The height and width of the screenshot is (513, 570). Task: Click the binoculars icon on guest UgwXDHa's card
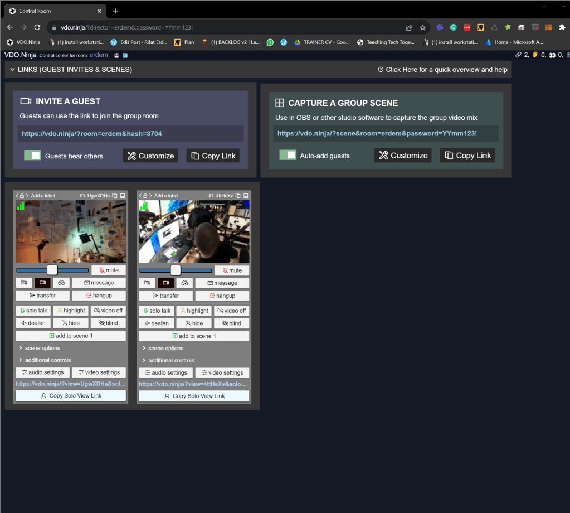pyautogui.click(x=61, y=283)
